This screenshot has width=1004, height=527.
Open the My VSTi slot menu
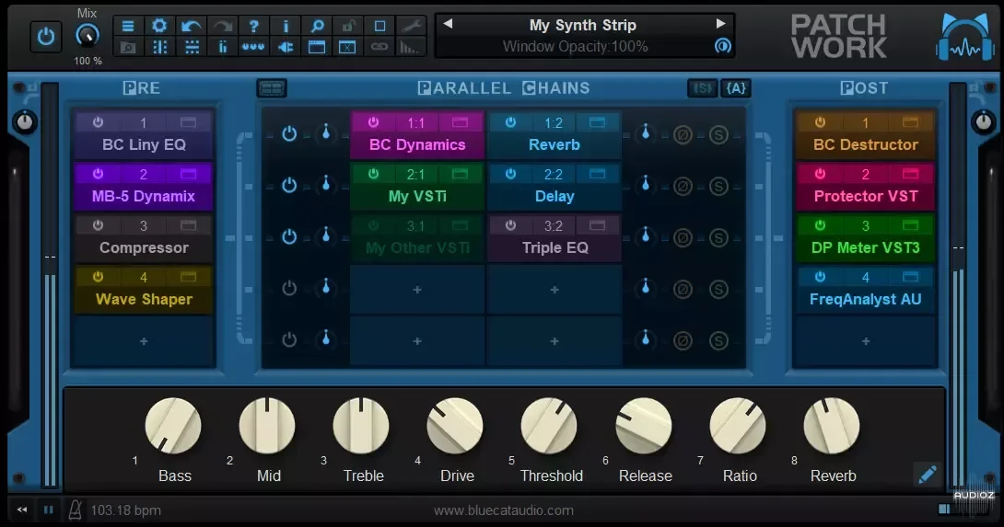coord(417,196)
